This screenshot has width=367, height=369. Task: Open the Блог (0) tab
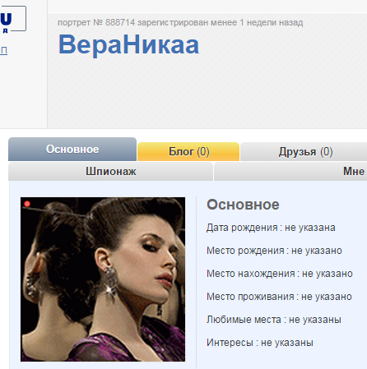click(x=188, y=151)
